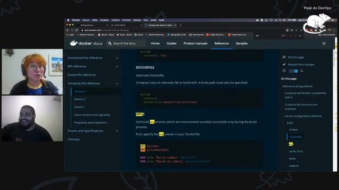Switch to the Compose file version 3 tab
This screenshot has height=190, width=339.
coord(160,25)
